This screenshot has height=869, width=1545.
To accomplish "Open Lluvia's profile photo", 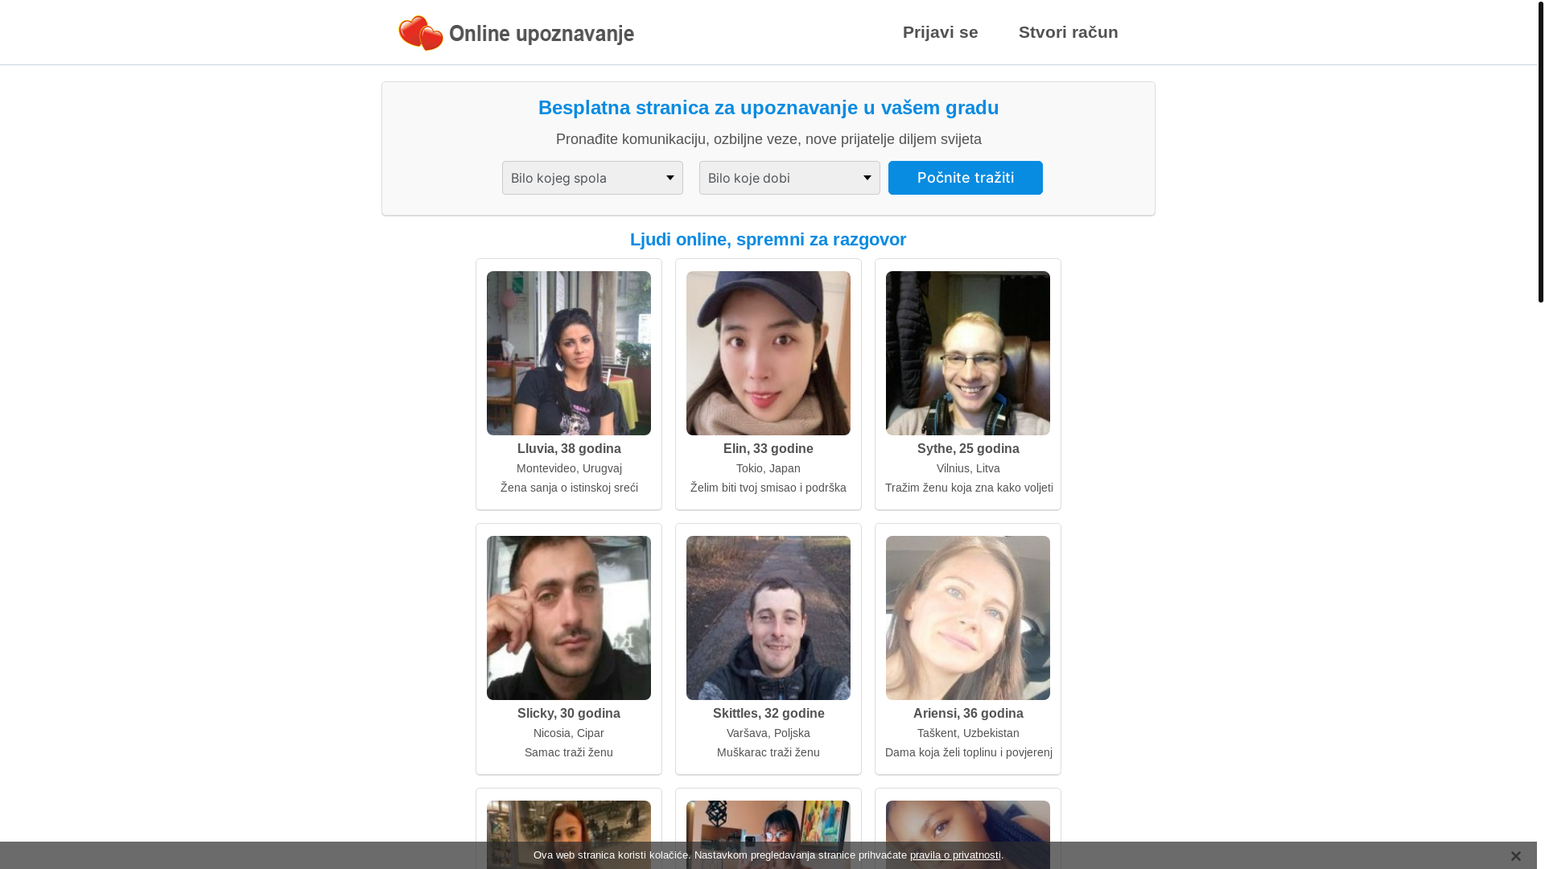I will [x=569, y=353].
